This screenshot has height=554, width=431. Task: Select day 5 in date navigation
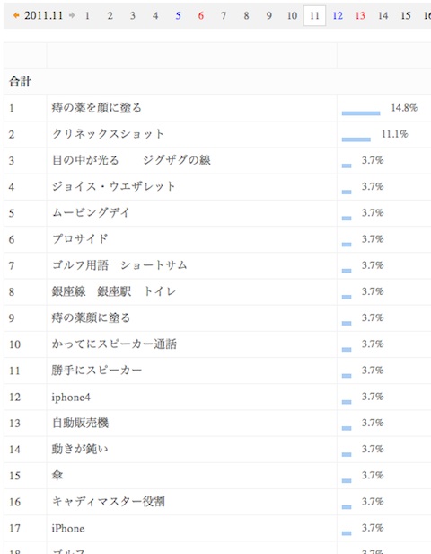[x=178, y=16]
